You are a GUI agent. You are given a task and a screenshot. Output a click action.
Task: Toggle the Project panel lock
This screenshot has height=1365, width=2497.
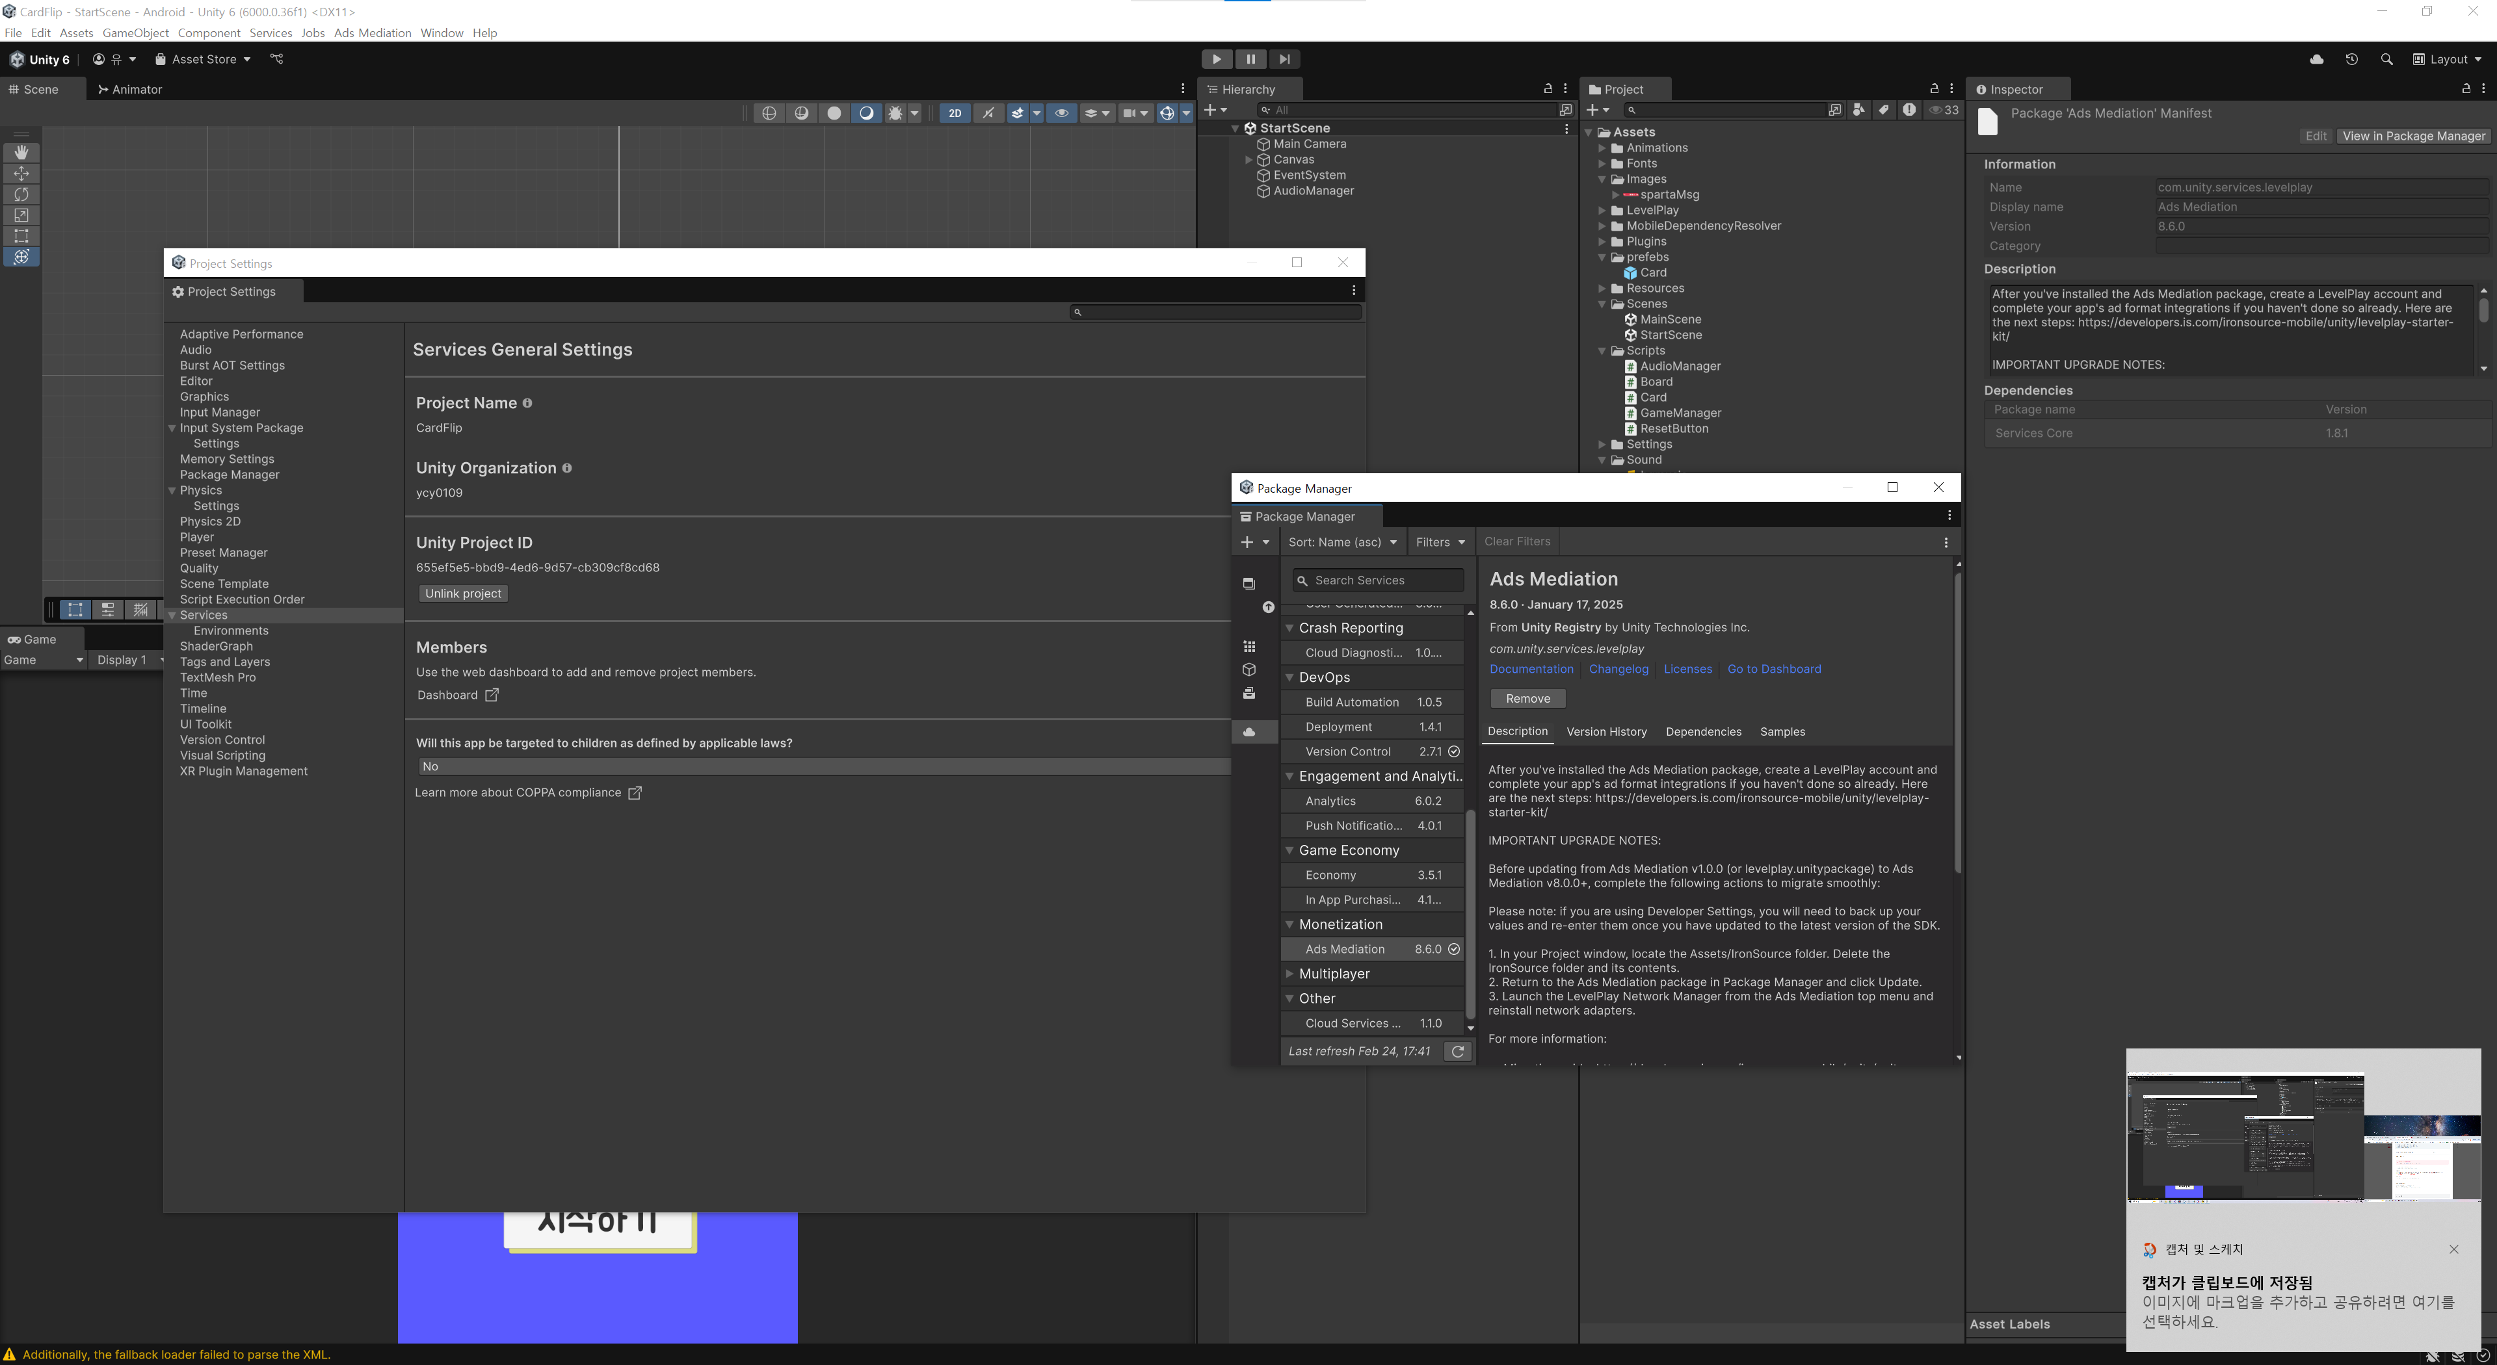1934,88
